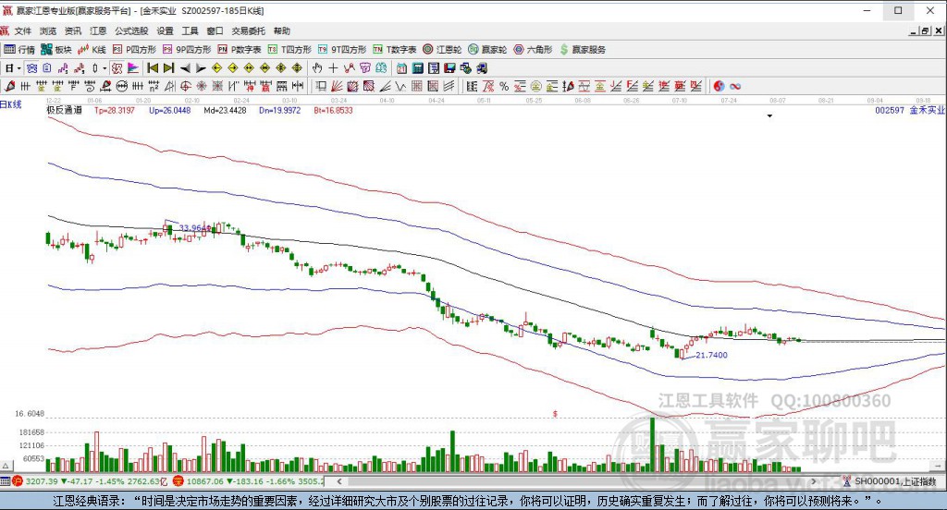This screenshot has width=947, height=510.
Task: Click the black right arrow icon
Action: pos(201,68)
